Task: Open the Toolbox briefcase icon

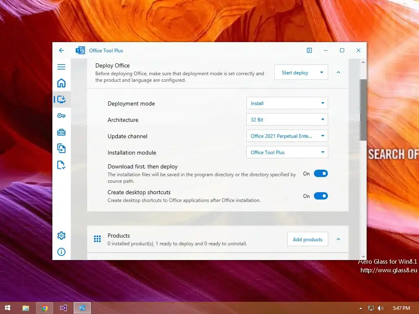Action: (x=61, y=132)
